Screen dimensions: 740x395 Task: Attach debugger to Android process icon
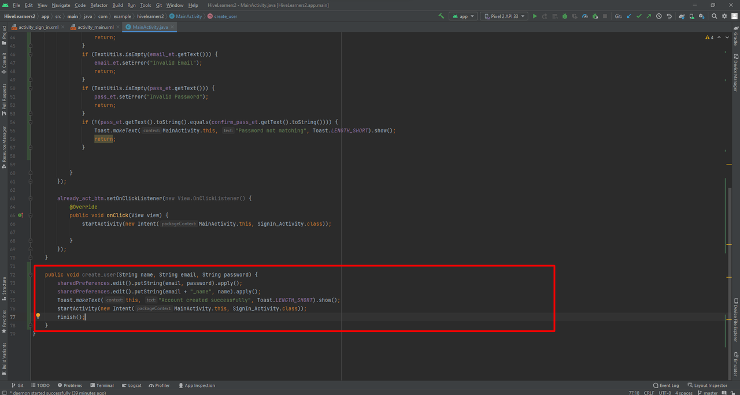point(595,16)
